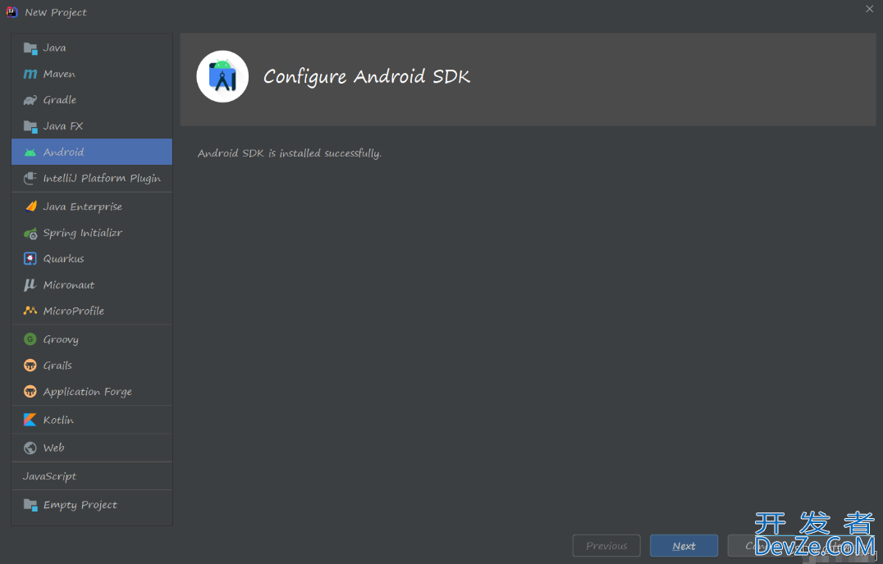
Task: Select Java Enterprise project type
Action: coord(92,207)
